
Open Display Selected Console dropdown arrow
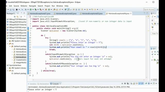coord(151,84)
